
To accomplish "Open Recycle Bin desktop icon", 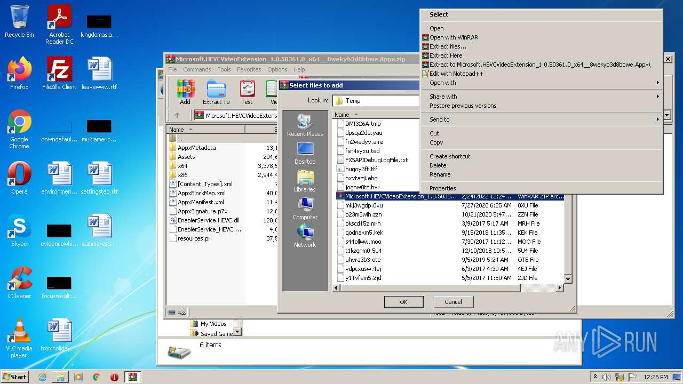I will tap(19, 21).
